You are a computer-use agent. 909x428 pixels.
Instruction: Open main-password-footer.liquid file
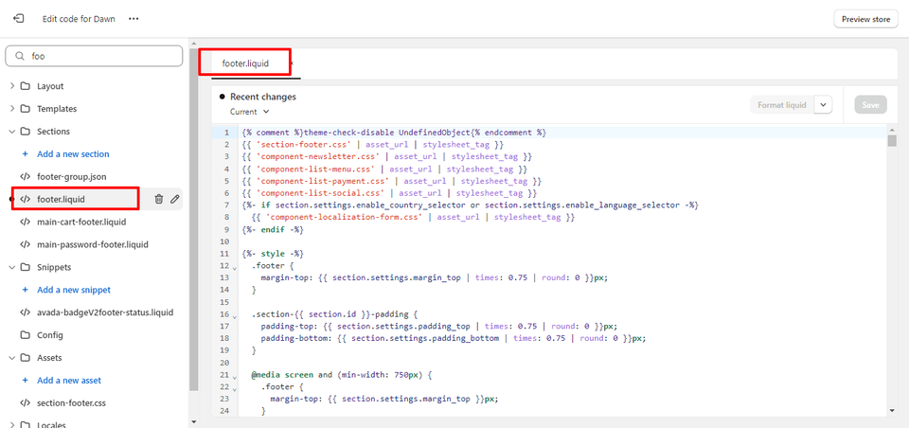93,244
